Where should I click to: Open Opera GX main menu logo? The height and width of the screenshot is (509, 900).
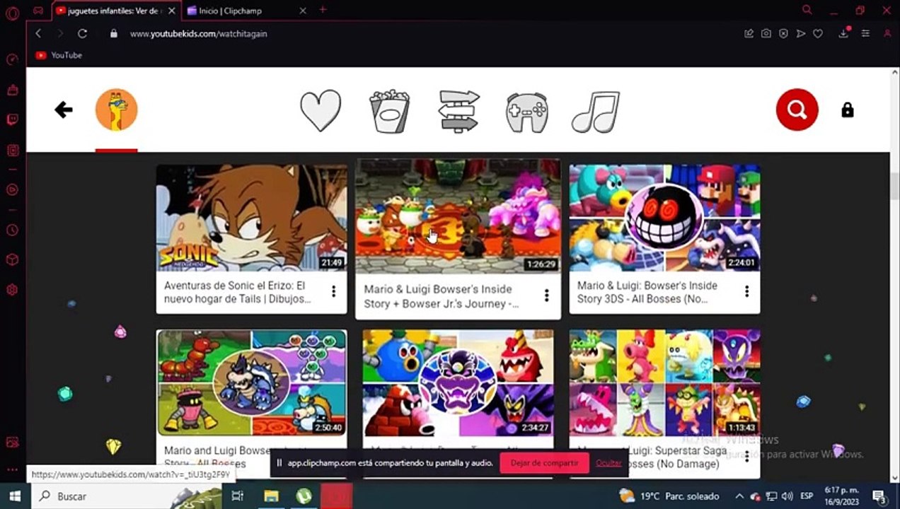coord(12,13)
